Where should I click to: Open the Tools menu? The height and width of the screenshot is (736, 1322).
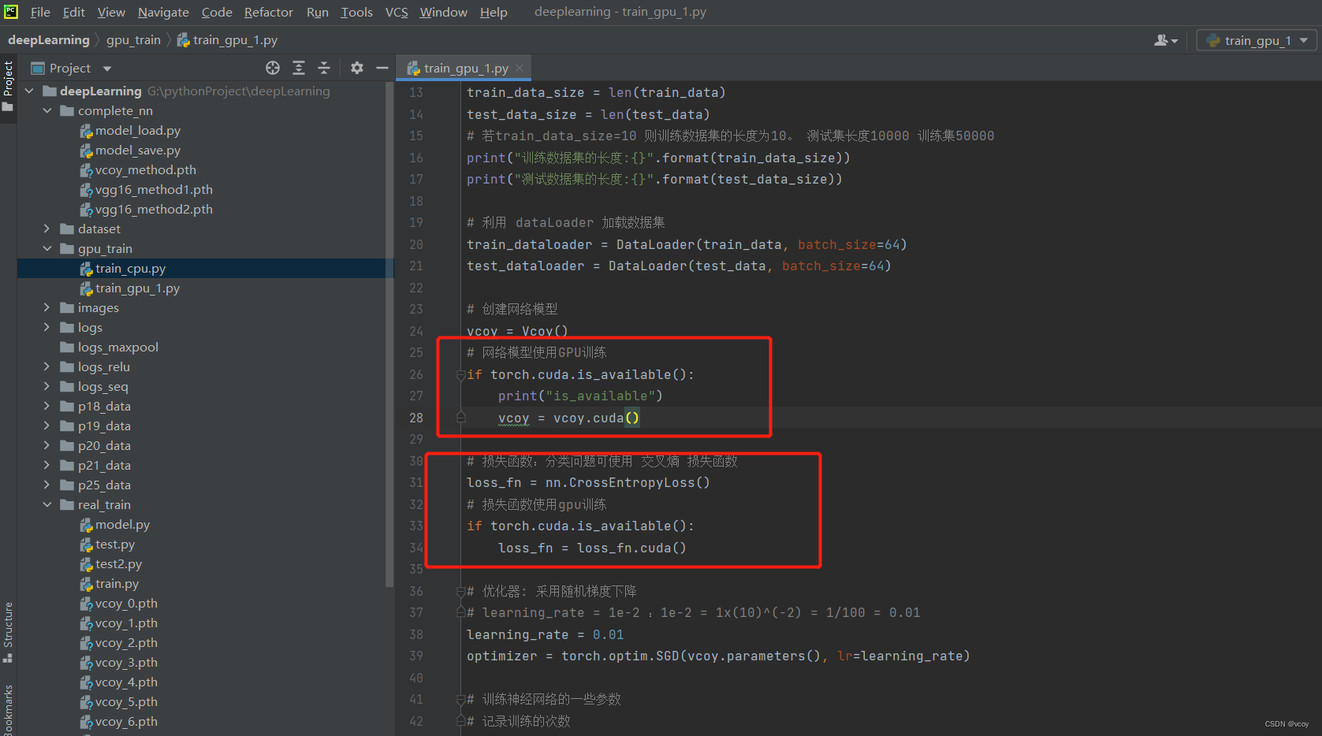coord(356,12)
